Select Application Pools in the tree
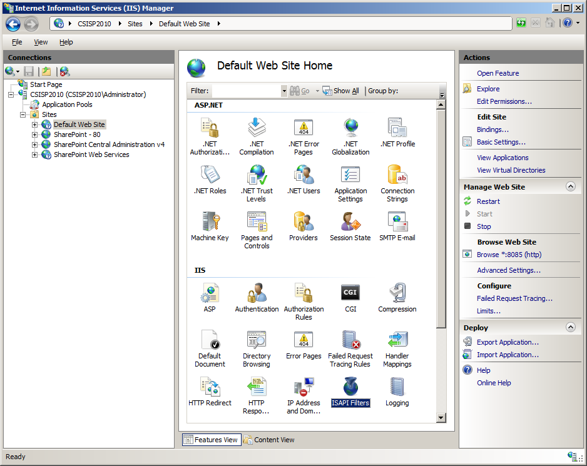This screenshot has width=587, height=466. point(67,104)
